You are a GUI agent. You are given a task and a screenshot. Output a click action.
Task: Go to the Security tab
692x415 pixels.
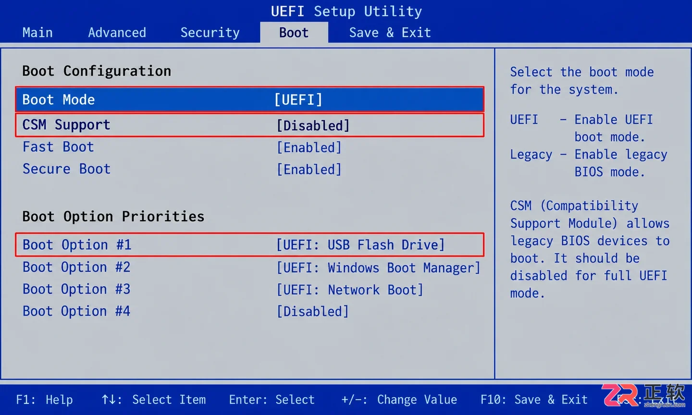[x=210, y=33]
